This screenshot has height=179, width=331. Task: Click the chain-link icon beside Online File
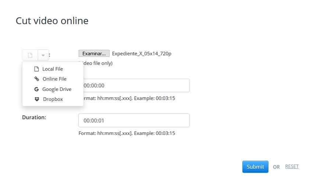pyautogui.click(x=36, y=79)
